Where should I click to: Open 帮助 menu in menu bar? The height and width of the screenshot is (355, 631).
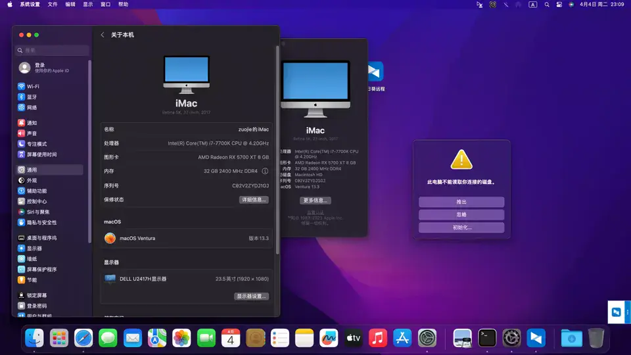point(123,5)
